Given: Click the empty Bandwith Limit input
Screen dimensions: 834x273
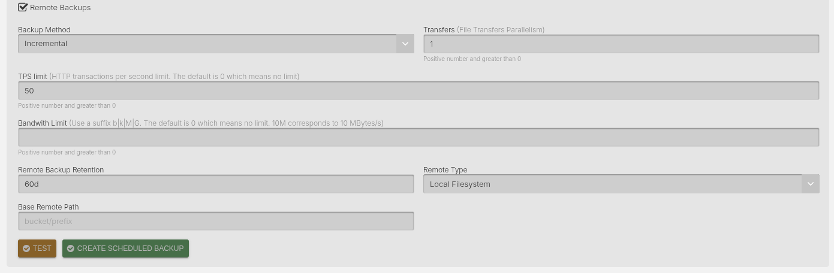Looking at the screenshot, I should [x=418, y=137].
